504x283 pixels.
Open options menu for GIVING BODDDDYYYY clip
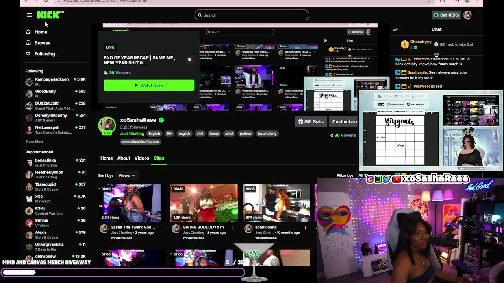[x=233, y=228]
